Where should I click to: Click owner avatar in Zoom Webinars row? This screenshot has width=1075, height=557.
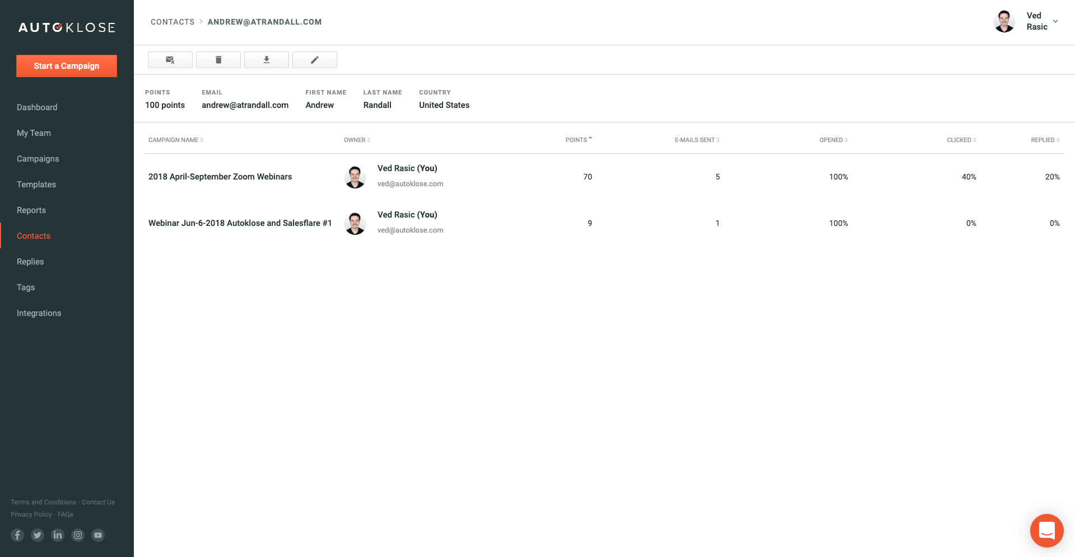(355, 177)
